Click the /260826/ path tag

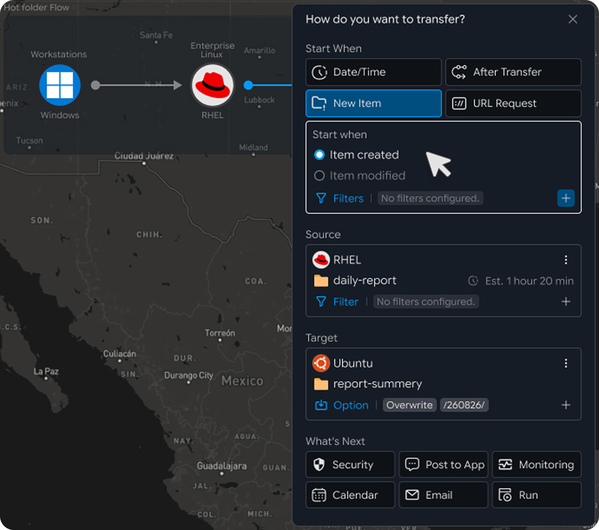pyautogui.click(x=464, y=405)
